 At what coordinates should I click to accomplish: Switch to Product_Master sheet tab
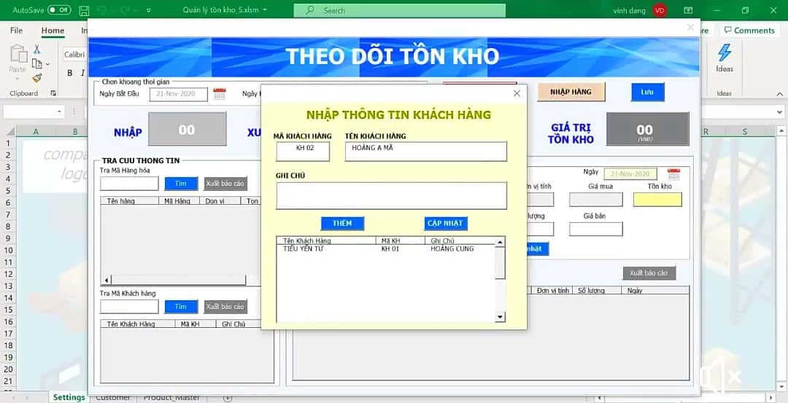pos(171,397)
